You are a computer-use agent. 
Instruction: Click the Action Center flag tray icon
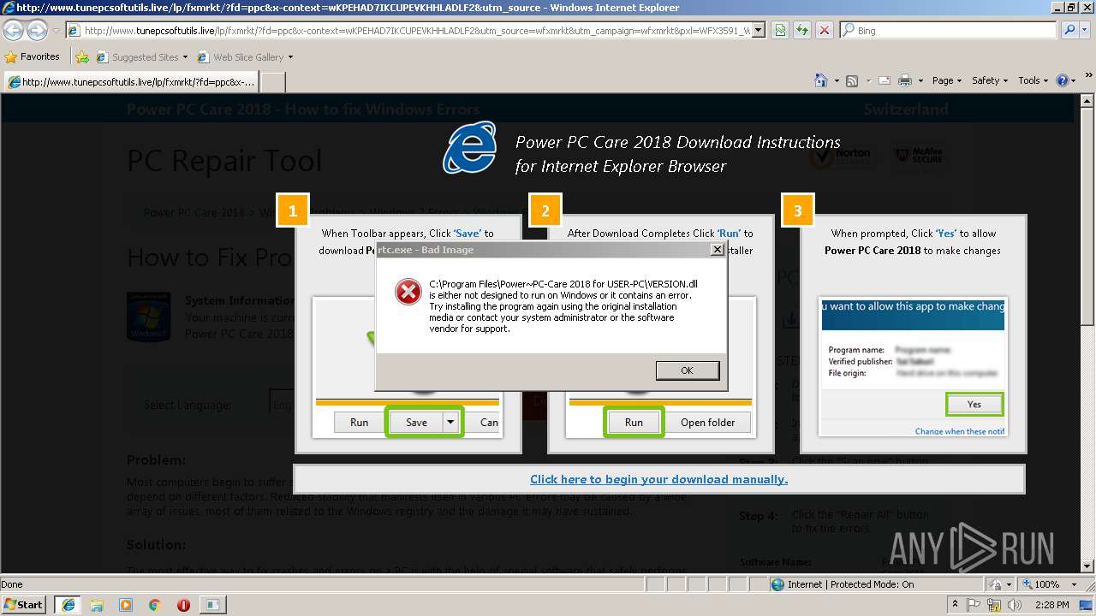pos(974,605)
